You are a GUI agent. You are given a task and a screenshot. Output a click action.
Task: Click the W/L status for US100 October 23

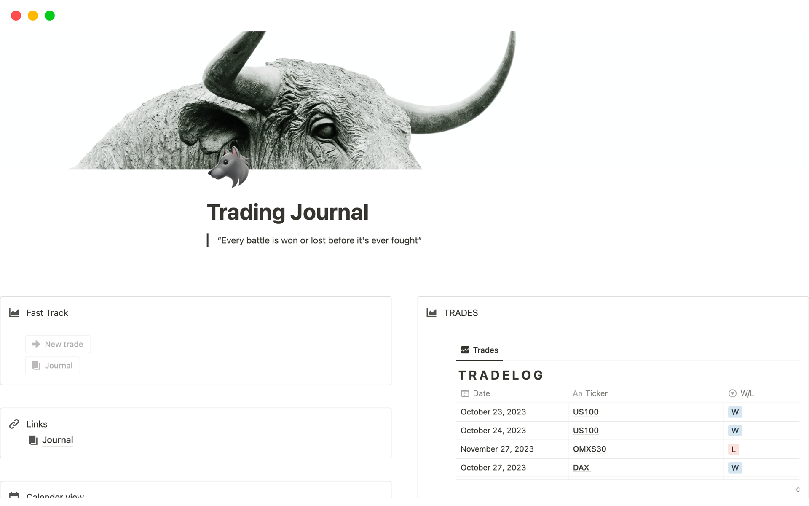coord(735,412)
